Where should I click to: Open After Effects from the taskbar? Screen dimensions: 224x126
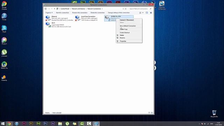point(53,124)
